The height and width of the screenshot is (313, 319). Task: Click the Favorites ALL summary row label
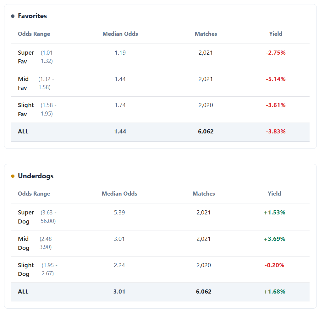[23, 132]
